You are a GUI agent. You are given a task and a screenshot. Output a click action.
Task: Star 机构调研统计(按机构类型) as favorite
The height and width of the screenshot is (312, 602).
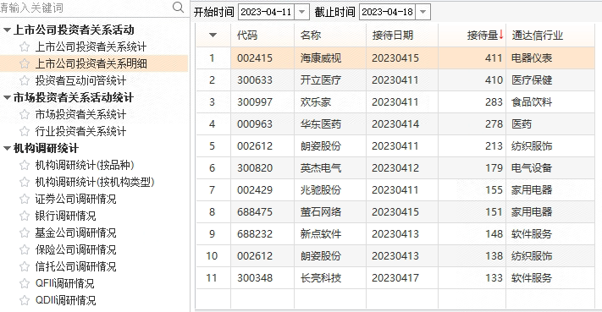click(x=25, y=182)
